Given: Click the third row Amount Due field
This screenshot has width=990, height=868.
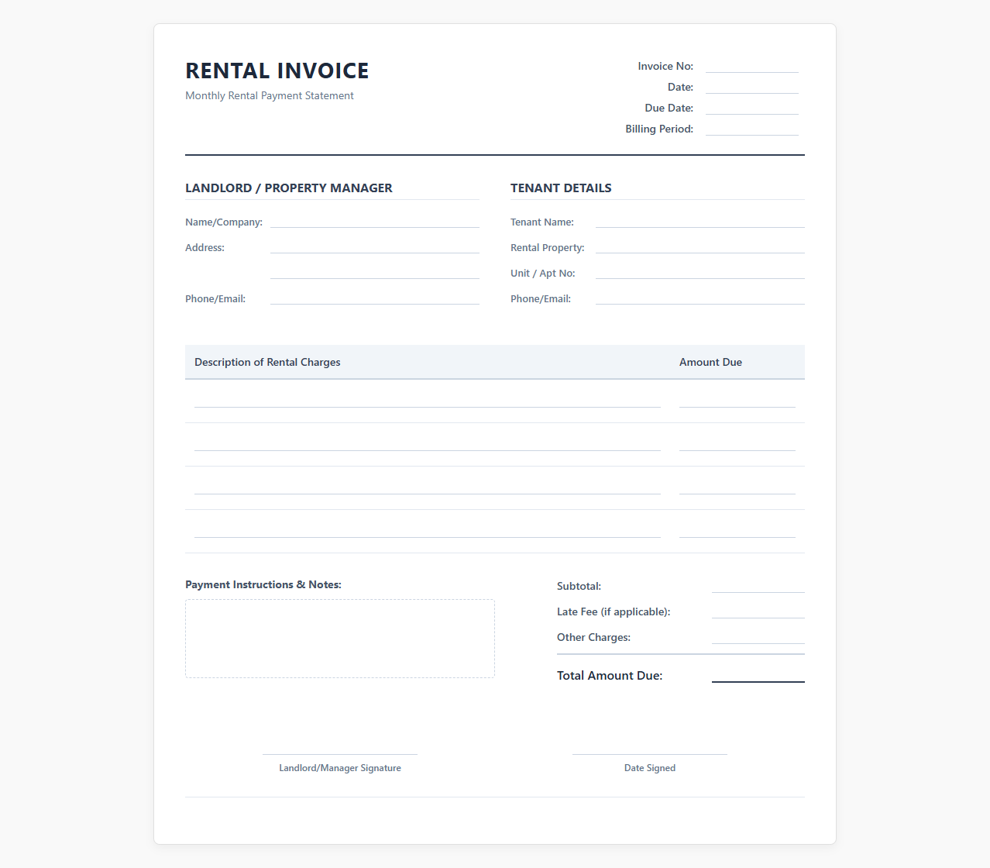Looking at the screenshot, I should tap(737, 486).
